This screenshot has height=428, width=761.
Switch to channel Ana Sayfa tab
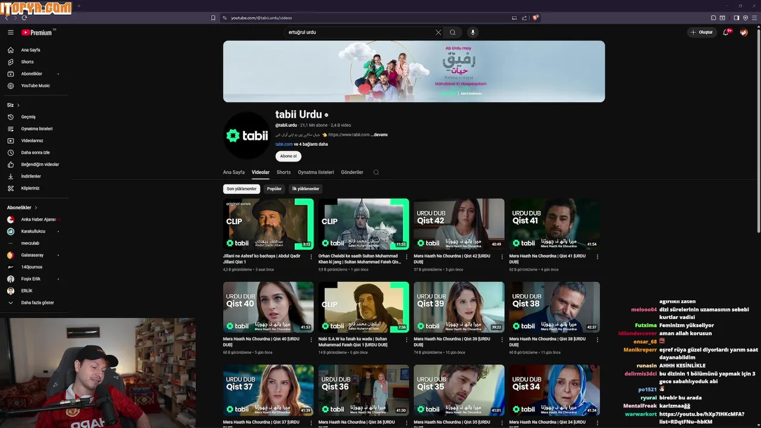tap(234, 172)
